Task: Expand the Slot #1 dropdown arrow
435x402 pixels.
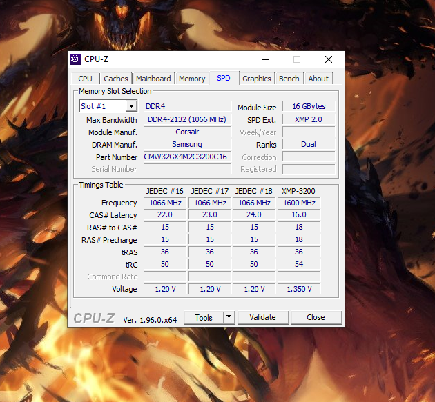Action: pos(131,105)
